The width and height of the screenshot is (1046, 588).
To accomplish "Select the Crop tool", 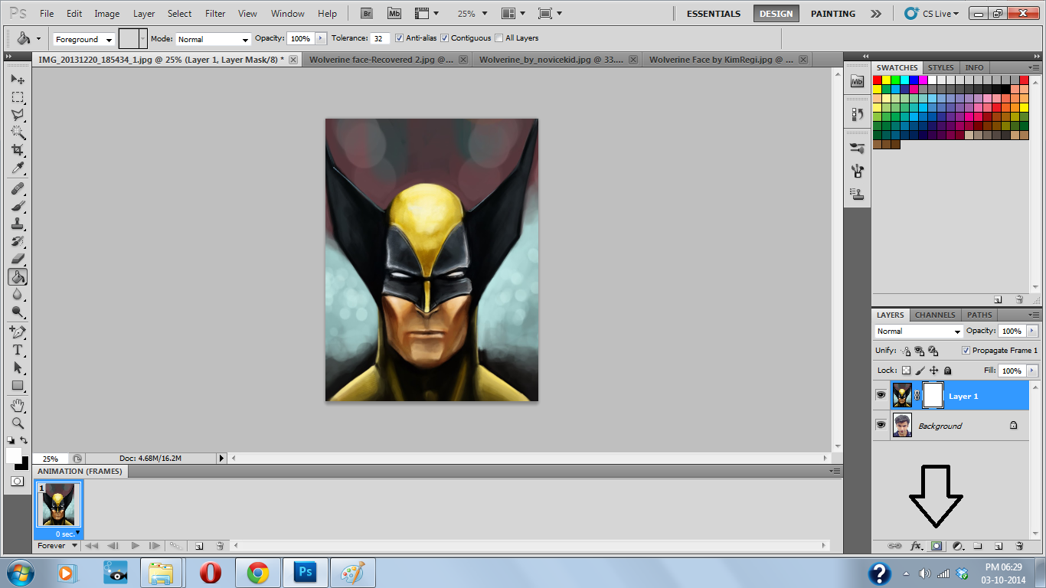I will point(17,150).
